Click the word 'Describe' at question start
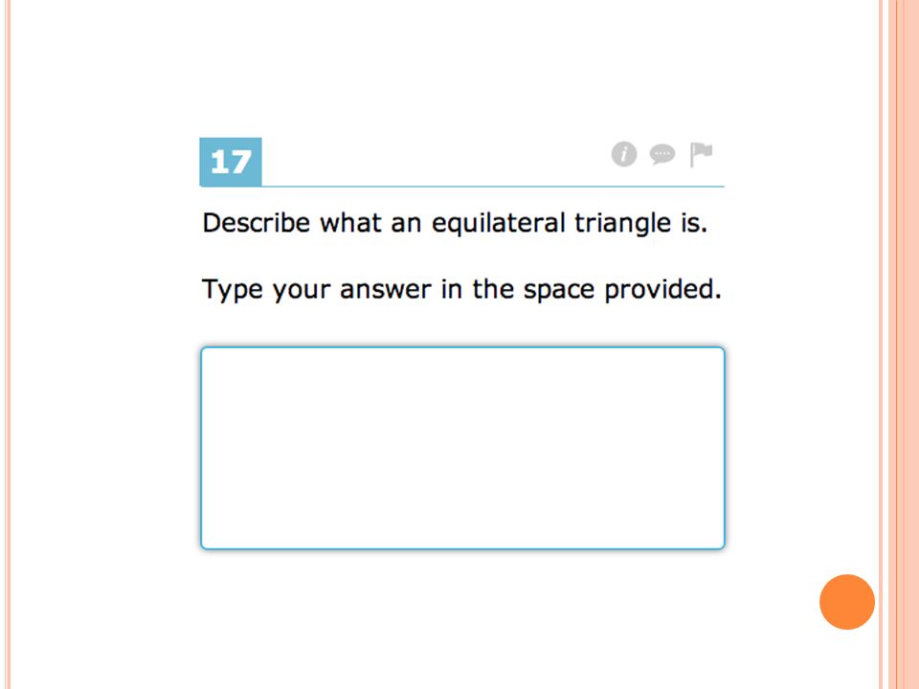Screen dimensions: 919x689 256,223
